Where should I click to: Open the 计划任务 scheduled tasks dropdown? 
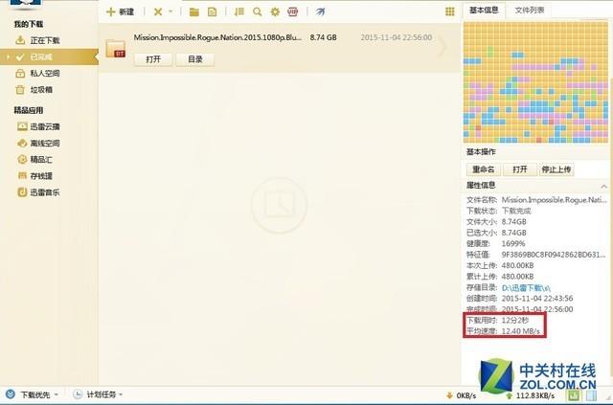[106, 394]
